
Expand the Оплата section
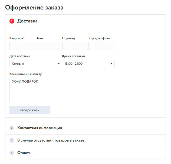85,153
